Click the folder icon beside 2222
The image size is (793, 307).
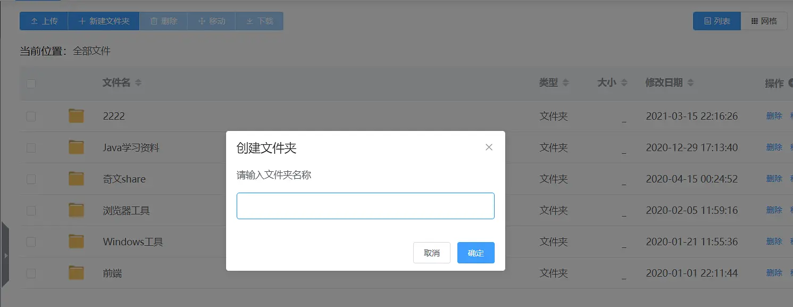coord(76,115)
